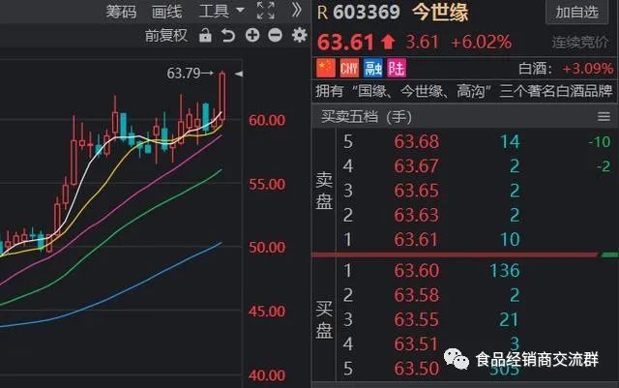Select the 前复权 price adjustment option
This screenshot has height=388, width=619.
(x=166, y=36)
